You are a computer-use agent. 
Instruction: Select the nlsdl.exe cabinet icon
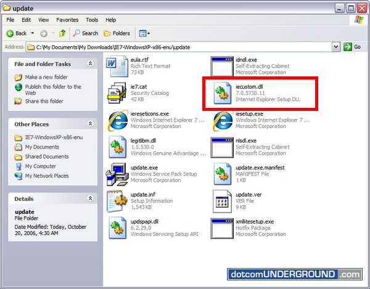click(x=222, y=147)
